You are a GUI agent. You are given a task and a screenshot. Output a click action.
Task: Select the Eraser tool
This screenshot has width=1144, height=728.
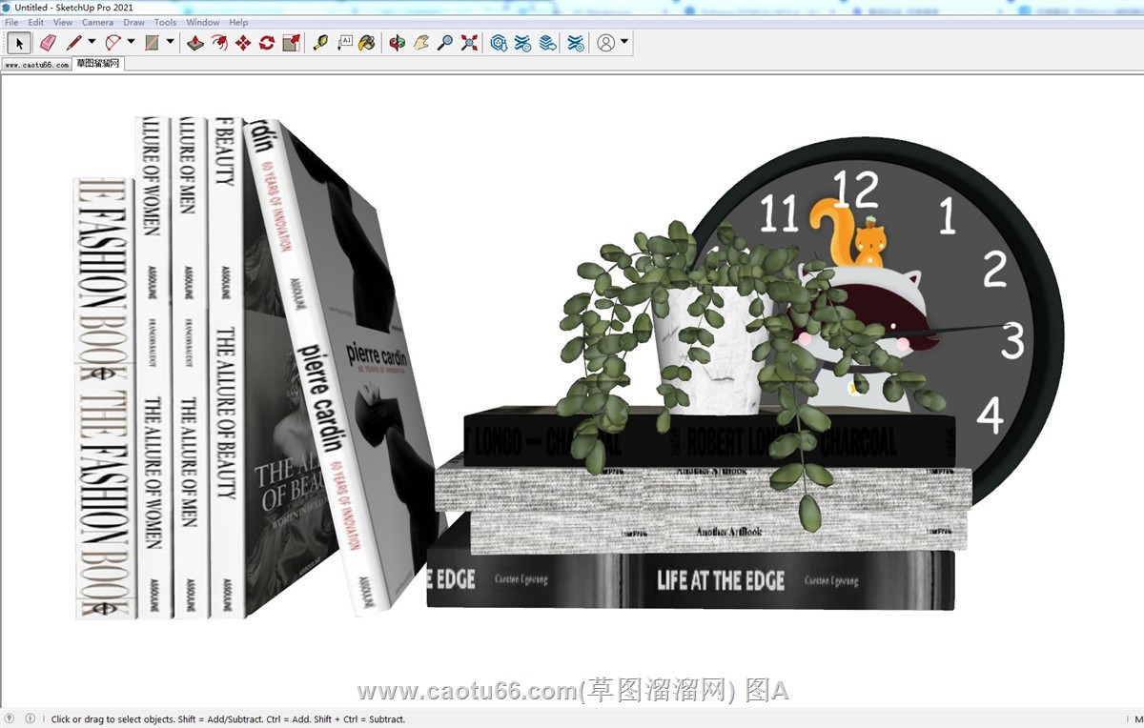point(48,43)
